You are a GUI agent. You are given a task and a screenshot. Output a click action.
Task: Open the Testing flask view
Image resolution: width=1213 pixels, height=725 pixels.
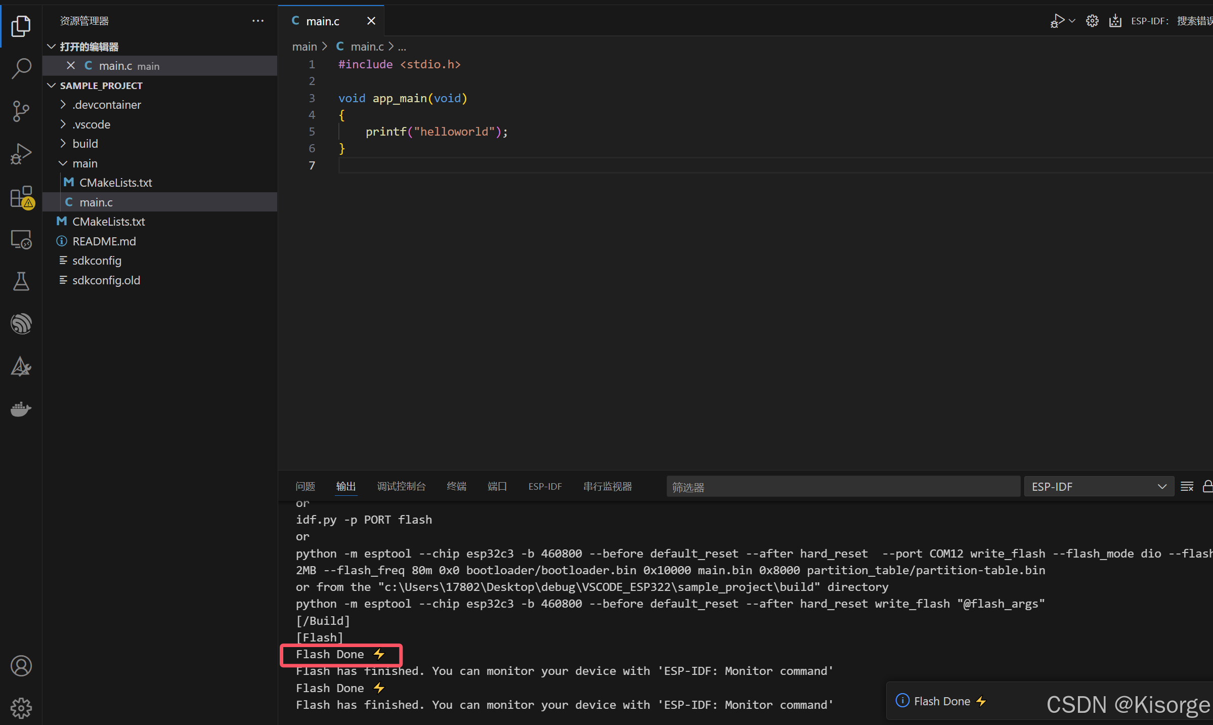tap(21, 281)
